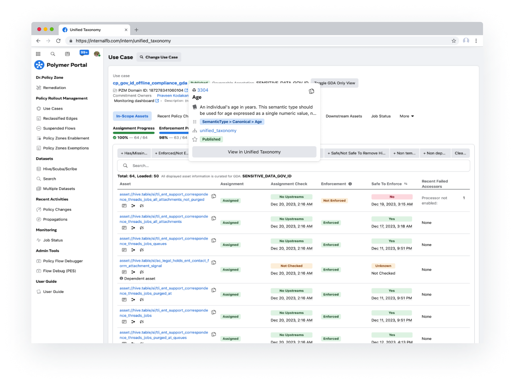Click the browser reload button
Viewport: 515px width, 384px height.
coord(58,41)
